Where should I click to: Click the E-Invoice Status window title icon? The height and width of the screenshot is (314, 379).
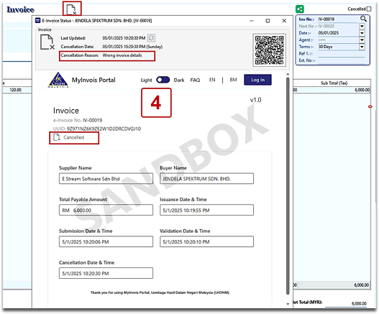[37, 21]
